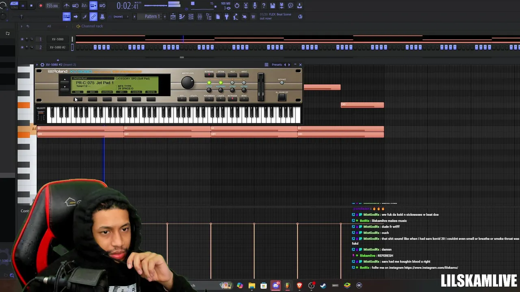Close the XV-5080 #2 plugin window

[x=300, y=64]
